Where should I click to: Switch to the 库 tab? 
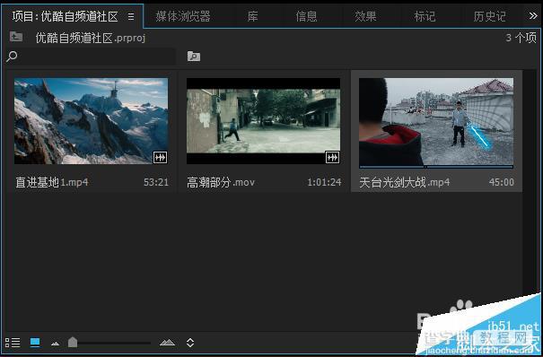pyautogui.click(x=253, y=16)
